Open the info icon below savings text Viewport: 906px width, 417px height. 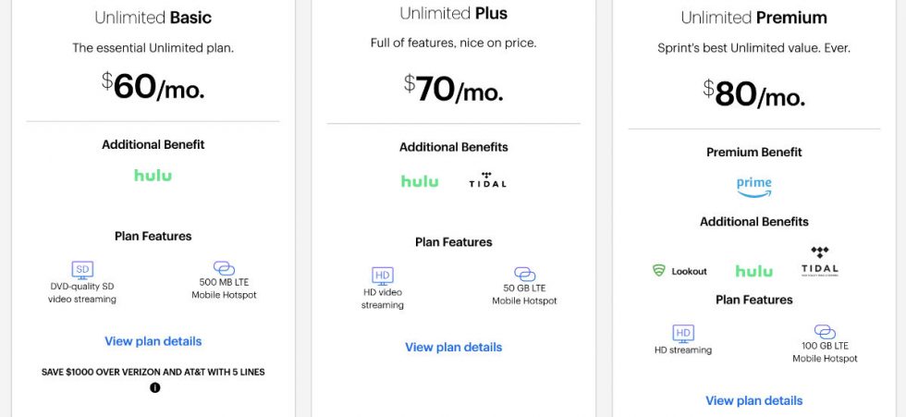click(x=154, y=387)
